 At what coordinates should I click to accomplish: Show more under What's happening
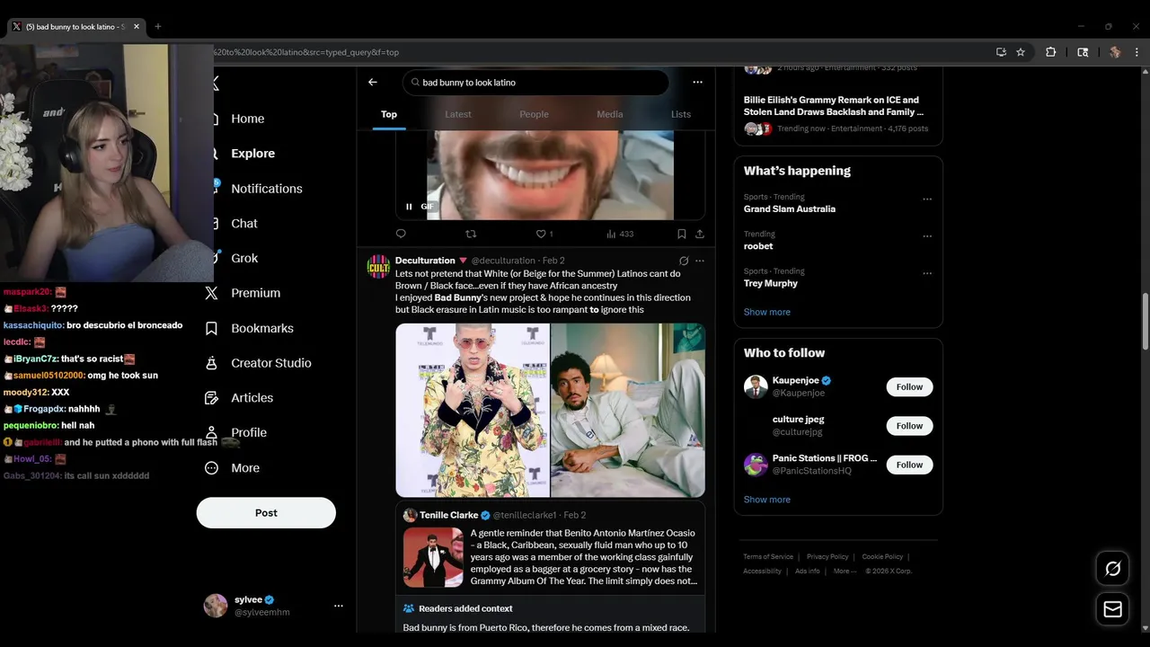tap(767, 312)
